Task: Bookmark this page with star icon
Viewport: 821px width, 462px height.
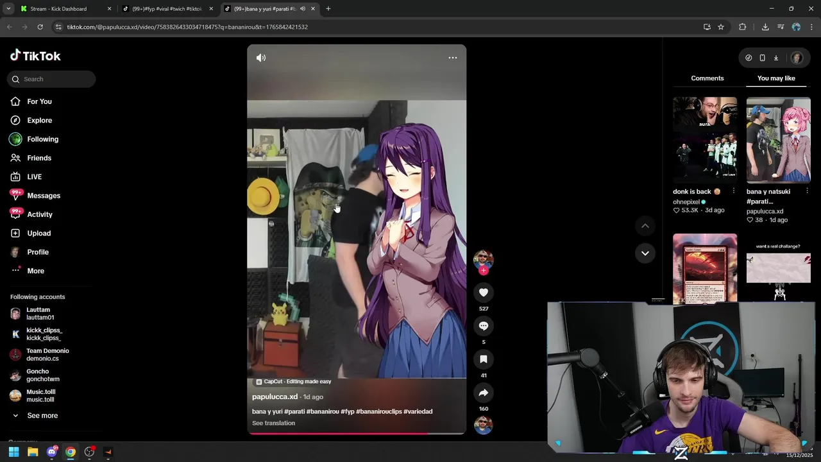Action: tap(721, 27)
